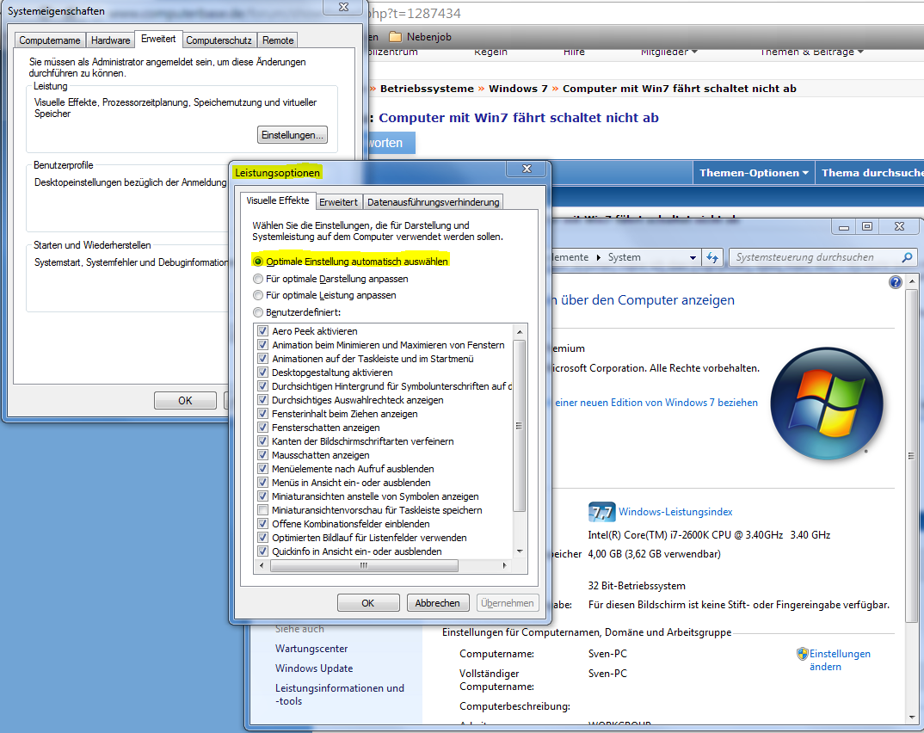The width and height of the screenshot is (924, 733).
Task: Select Optimale Einstellung automatisch auswählen
Action: 257,262
